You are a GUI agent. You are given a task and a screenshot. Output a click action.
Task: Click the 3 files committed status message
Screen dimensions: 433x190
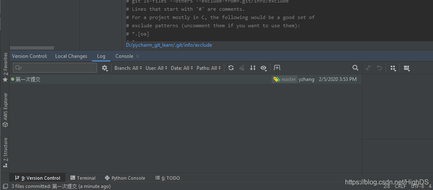click(61, 186)
